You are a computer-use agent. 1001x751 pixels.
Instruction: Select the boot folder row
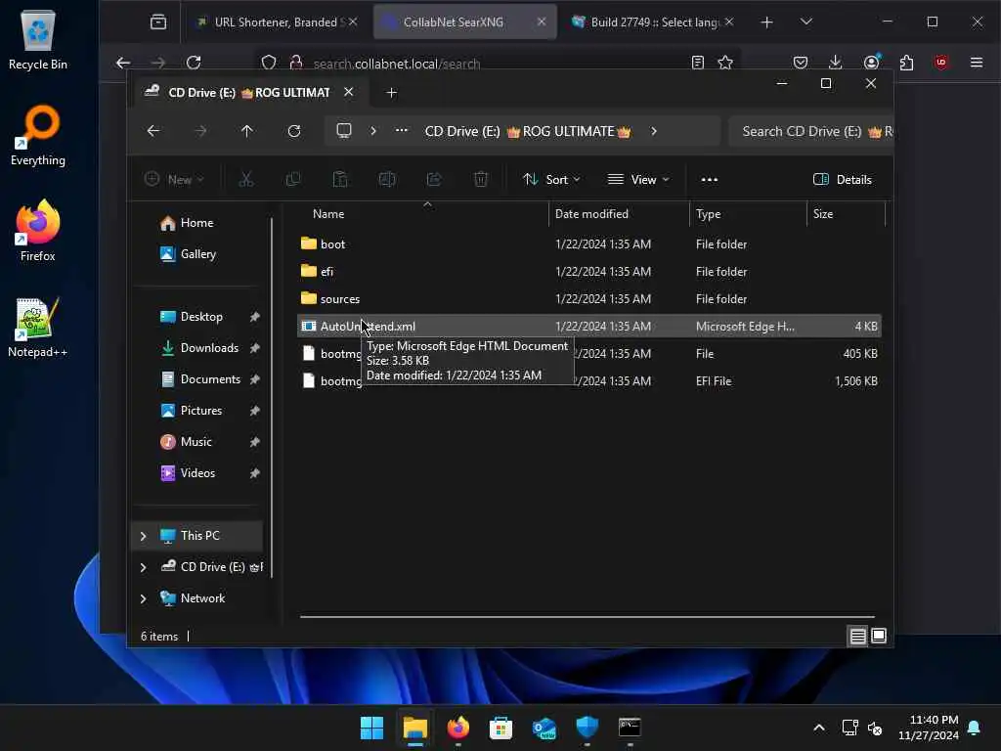[x=589, y=243]
